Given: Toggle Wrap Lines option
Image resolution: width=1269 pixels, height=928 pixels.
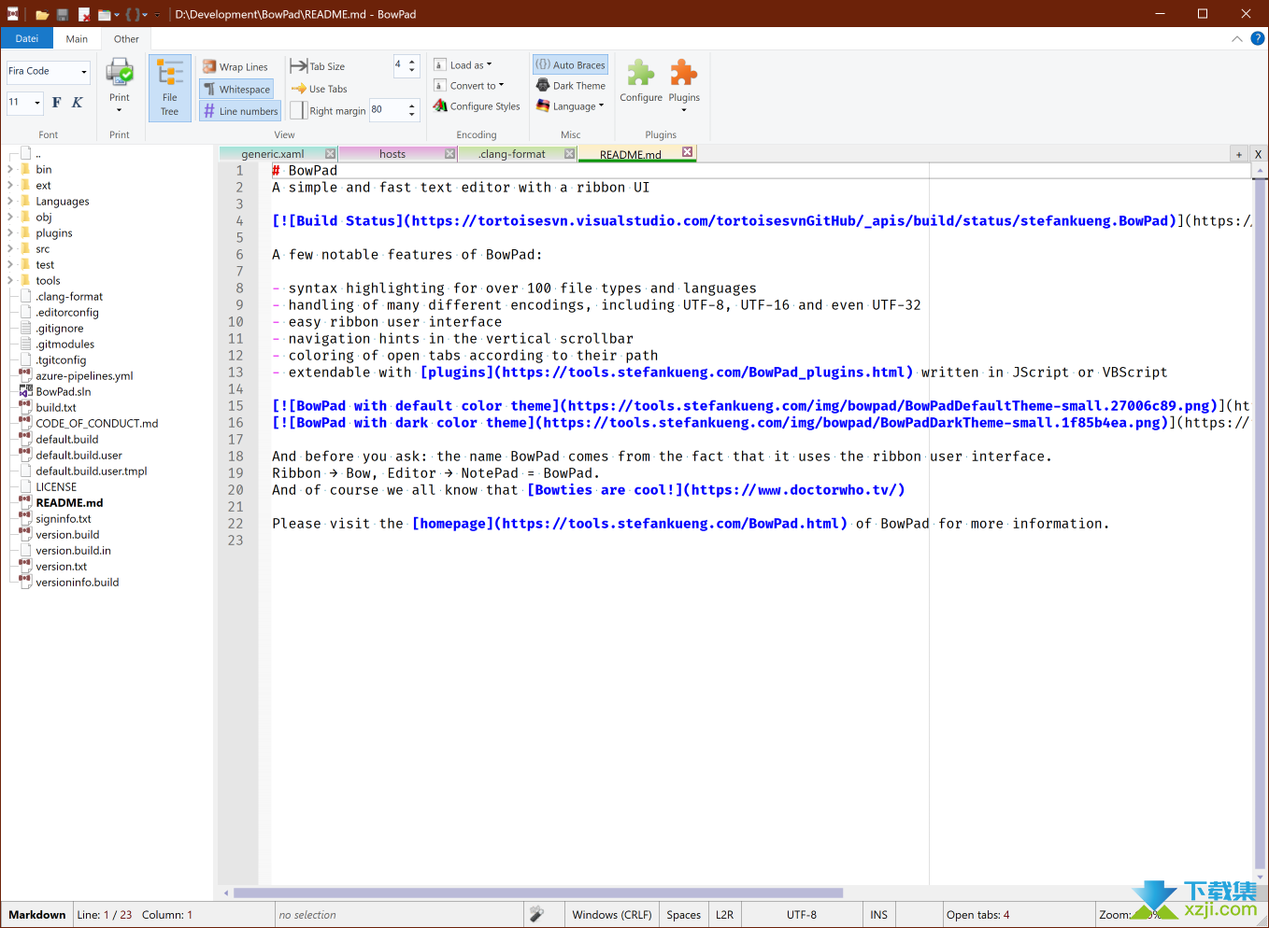Looking at the screenshot, I should [x=235, y=67].
